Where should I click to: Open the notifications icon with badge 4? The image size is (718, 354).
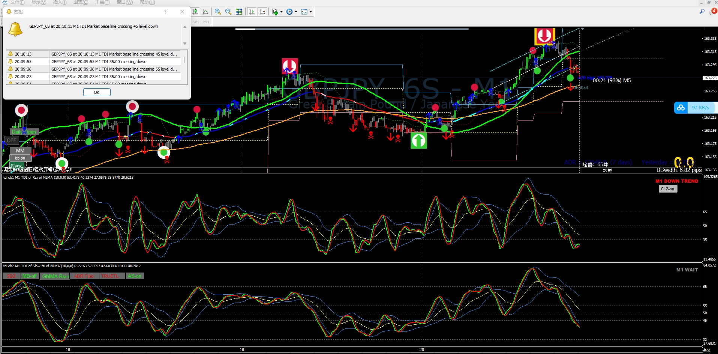pos(713,12)
